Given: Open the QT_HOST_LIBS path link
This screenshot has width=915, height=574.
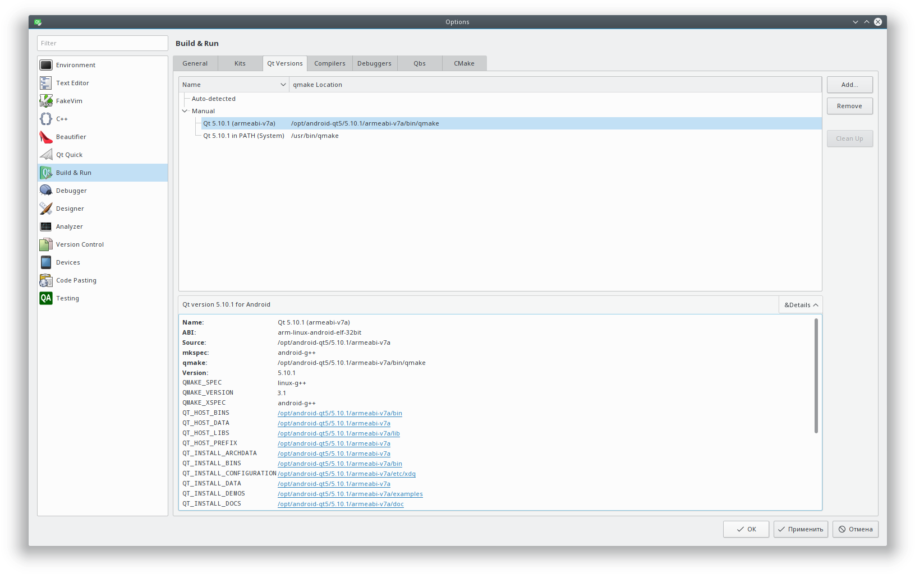Looking at the screenshot, I should pos(339,433).
